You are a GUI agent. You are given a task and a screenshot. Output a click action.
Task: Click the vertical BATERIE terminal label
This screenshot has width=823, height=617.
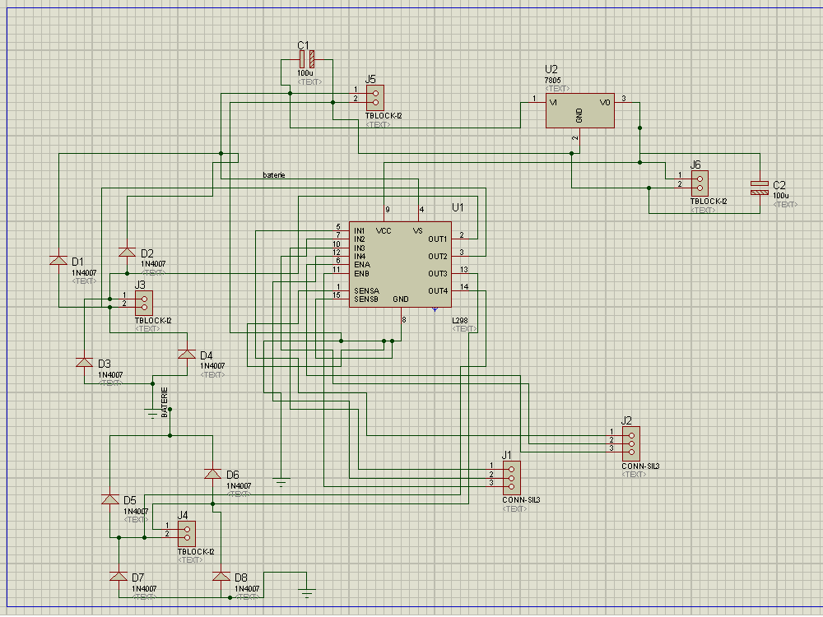click(x=165, y=402)
